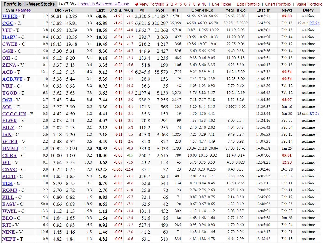
Task: Open the HMMJ symbol link
Action: tap(10, 148)
